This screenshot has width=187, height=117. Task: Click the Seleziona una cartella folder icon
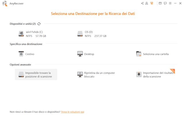pos(139,54)
